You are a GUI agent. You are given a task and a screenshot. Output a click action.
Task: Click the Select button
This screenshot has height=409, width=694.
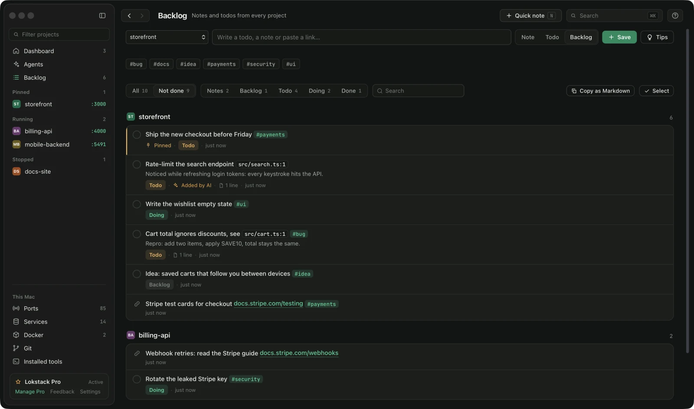(x=656, y=91)
